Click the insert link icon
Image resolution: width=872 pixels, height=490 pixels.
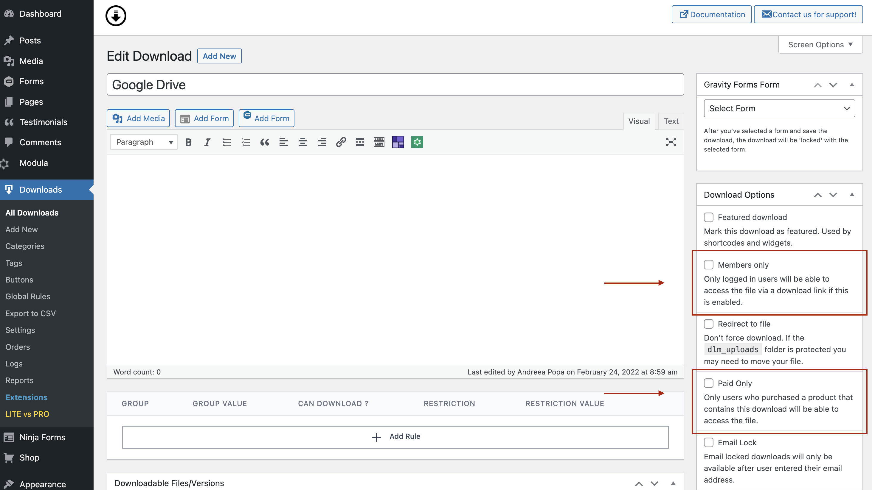(x=340, y=142)
